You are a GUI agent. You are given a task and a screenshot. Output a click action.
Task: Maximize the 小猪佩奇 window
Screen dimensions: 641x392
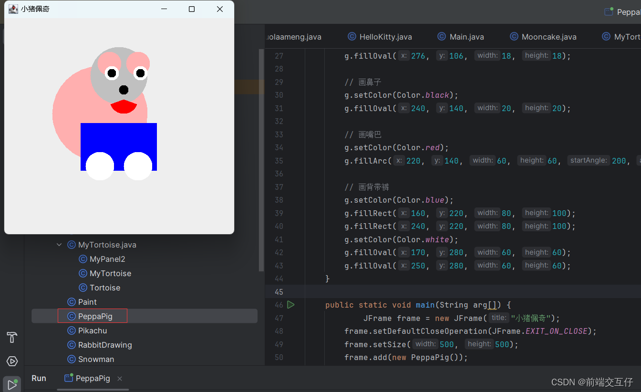coord(192,9)
